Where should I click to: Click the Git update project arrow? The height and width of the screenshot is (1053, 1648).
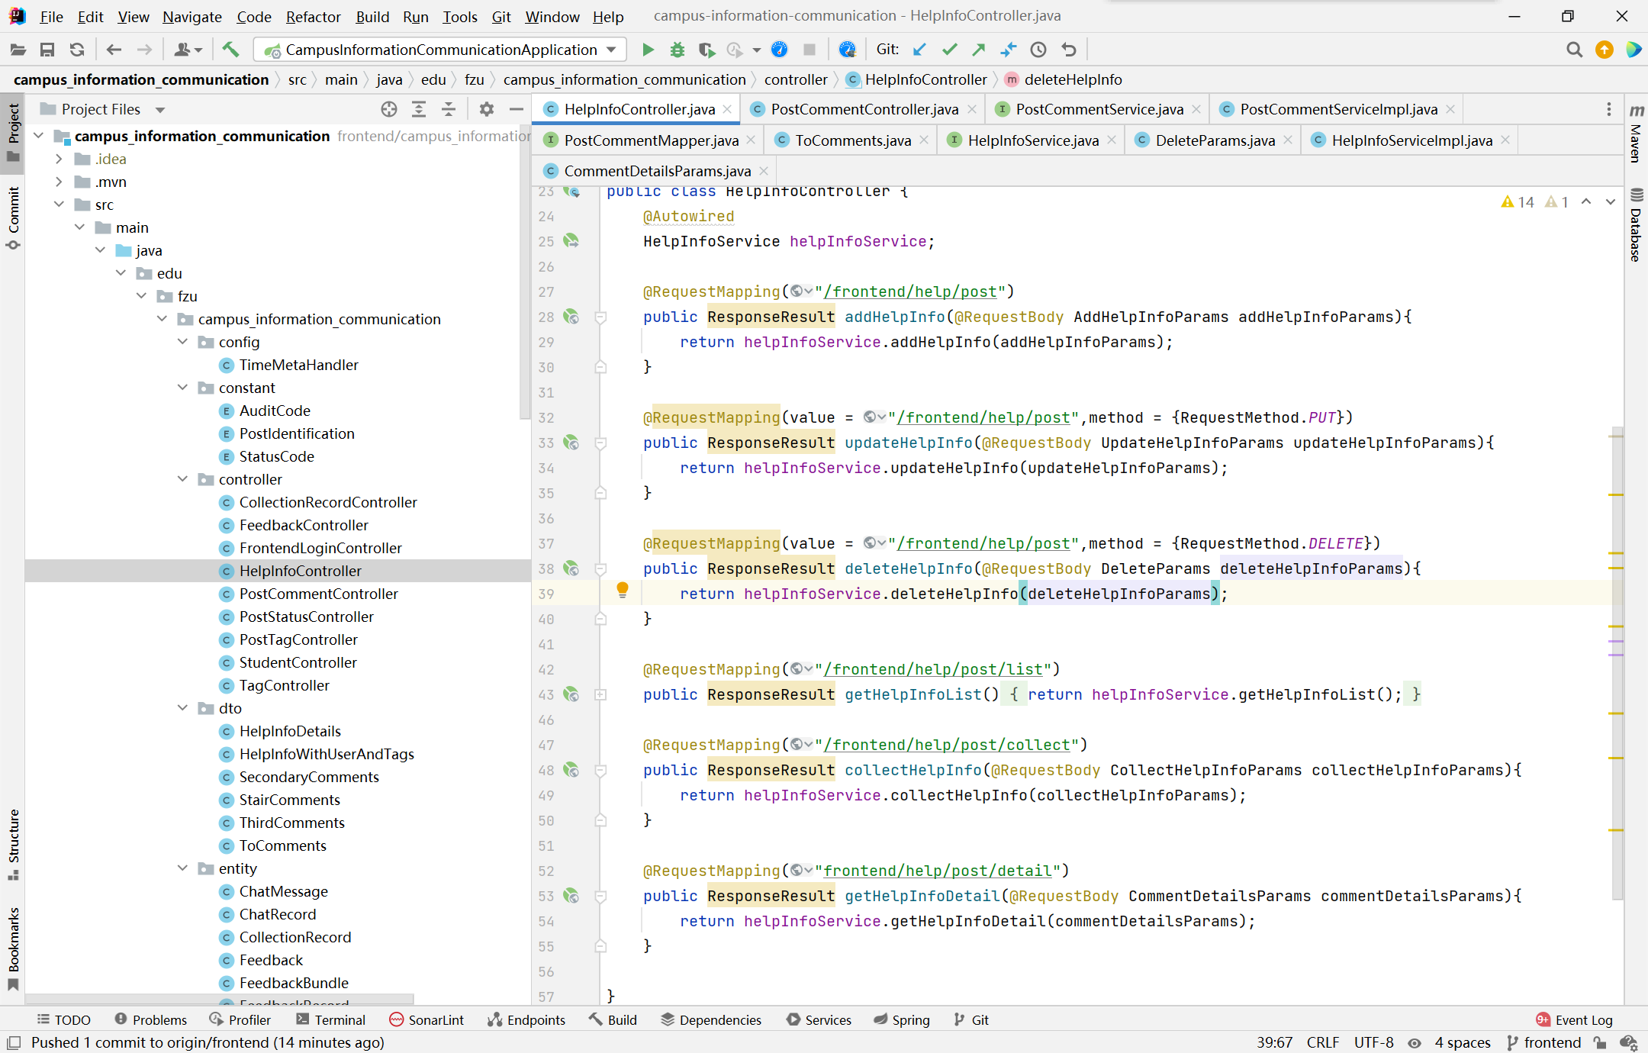pyautogui.click(x=919, y=50)
